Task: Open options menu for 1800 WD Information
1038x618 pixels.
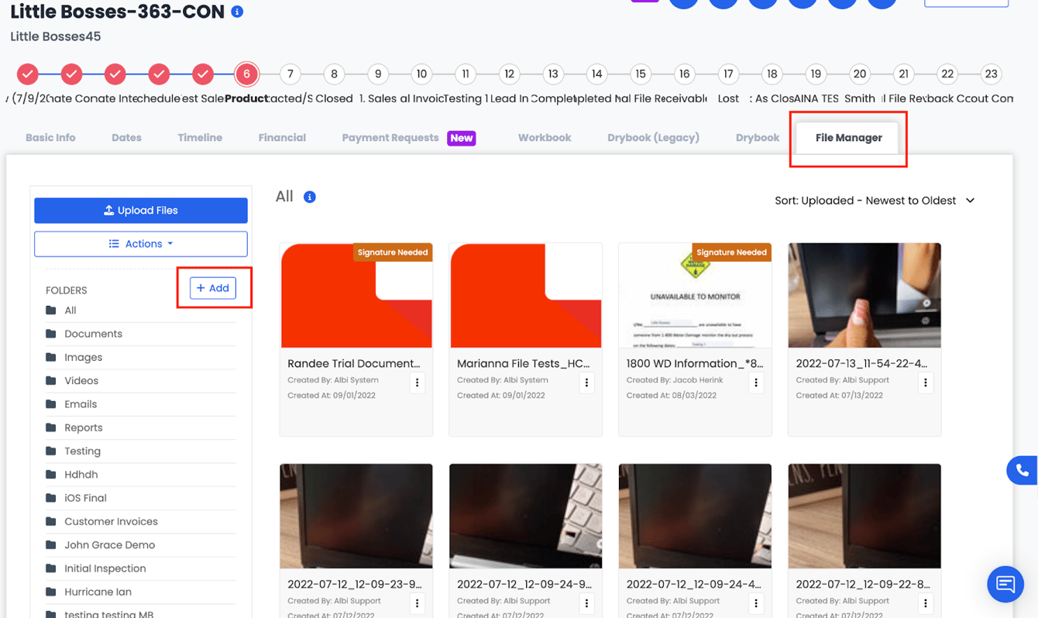Action: coord(757,382)
